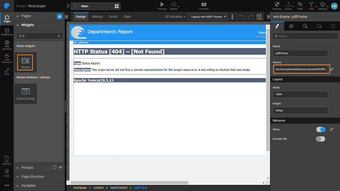
Task: Switch to the Script tab
Action: click(x=113, y=17)
